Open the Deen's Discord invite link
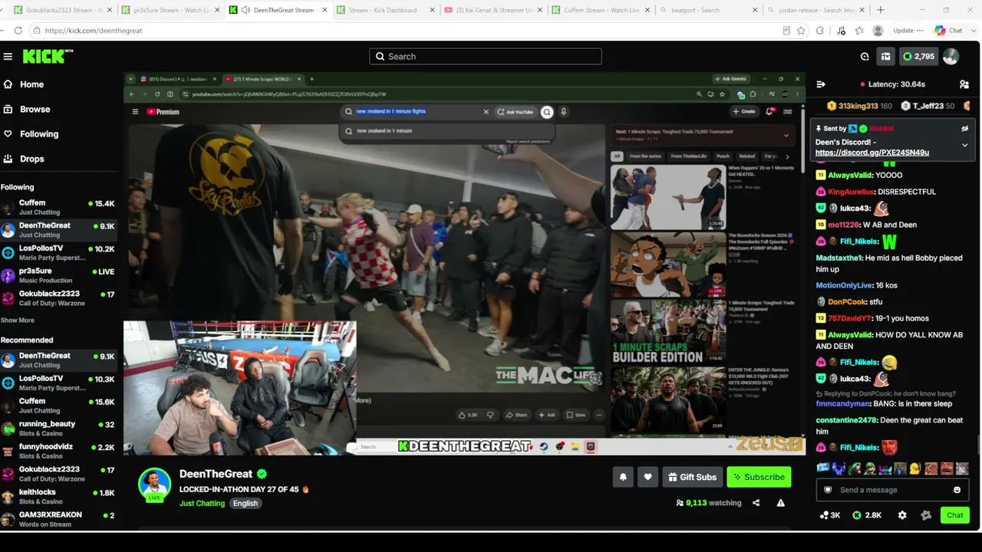This screenshot has width=982, height=552. (x=872, y=153)
